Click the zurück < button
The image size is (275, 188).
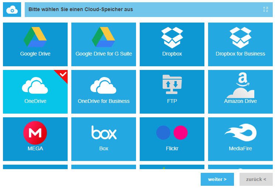[256, 179]
